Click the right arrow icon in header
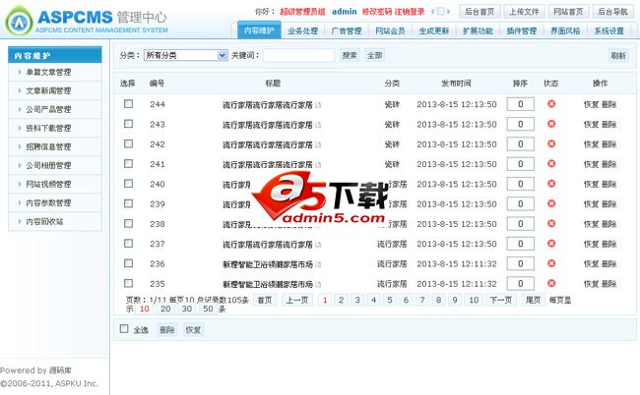Viewport: 640px width, 395px height. [448, 12]
